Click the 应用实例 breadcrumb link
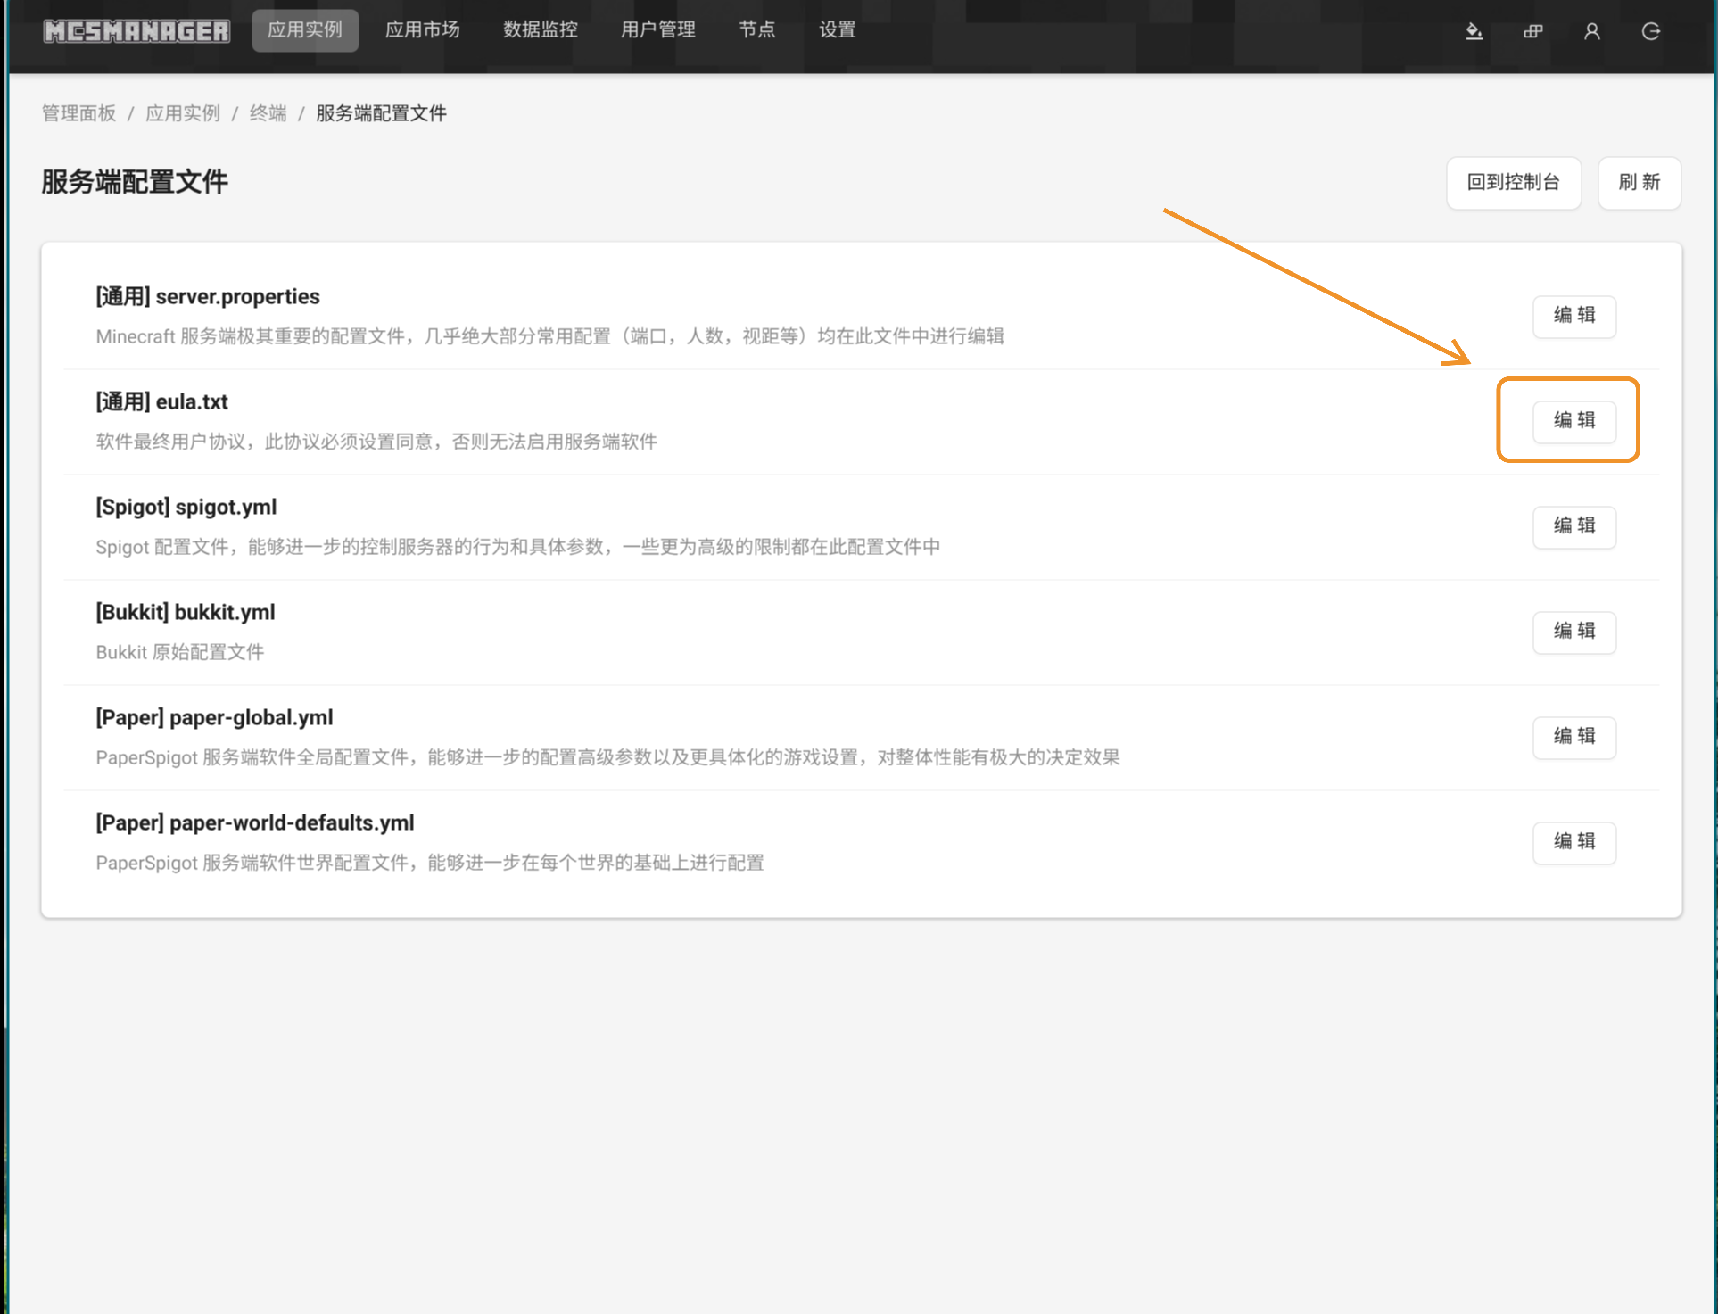 point(183,113)
